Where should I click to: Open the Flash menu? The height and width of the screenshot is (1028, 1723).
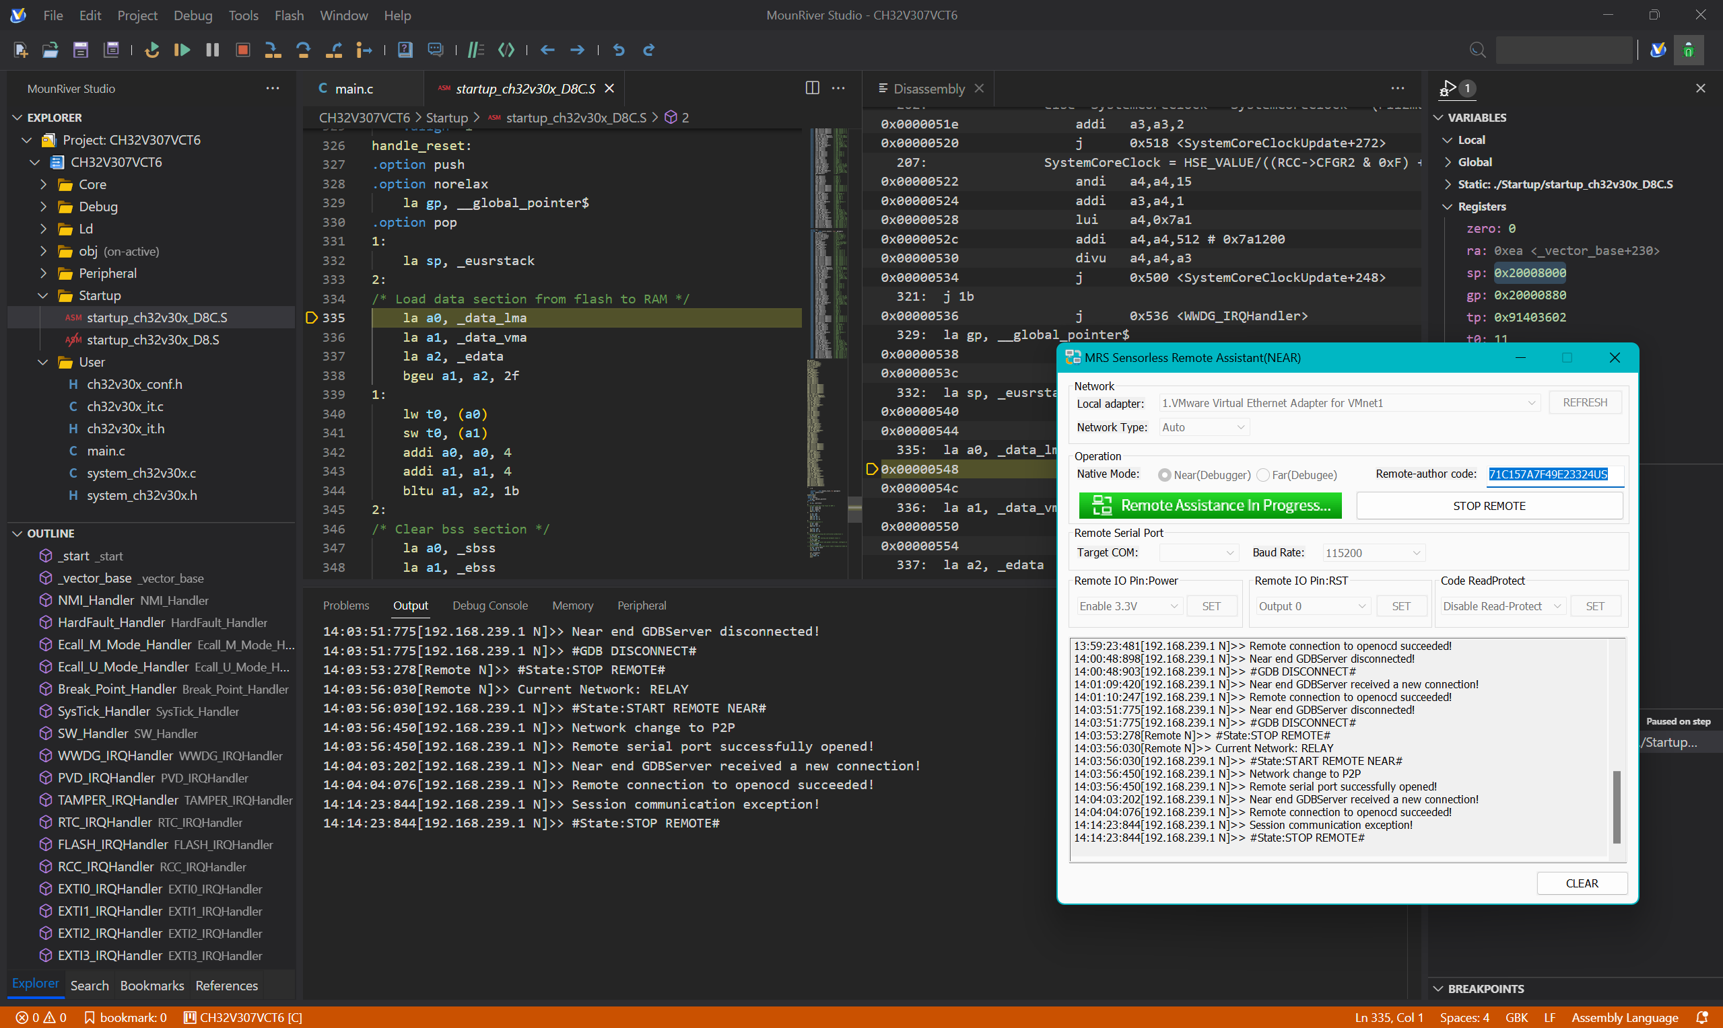click(288, 15)
